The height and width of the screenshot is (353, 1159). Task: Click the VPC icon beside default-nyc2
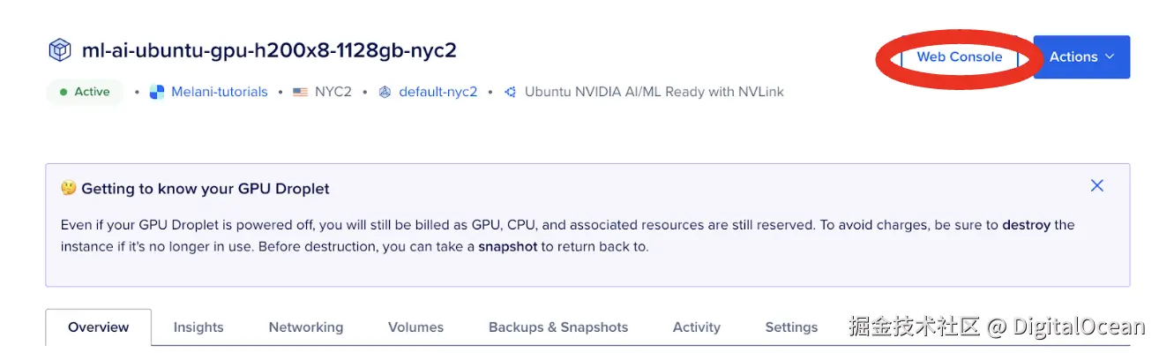[385, 92]
